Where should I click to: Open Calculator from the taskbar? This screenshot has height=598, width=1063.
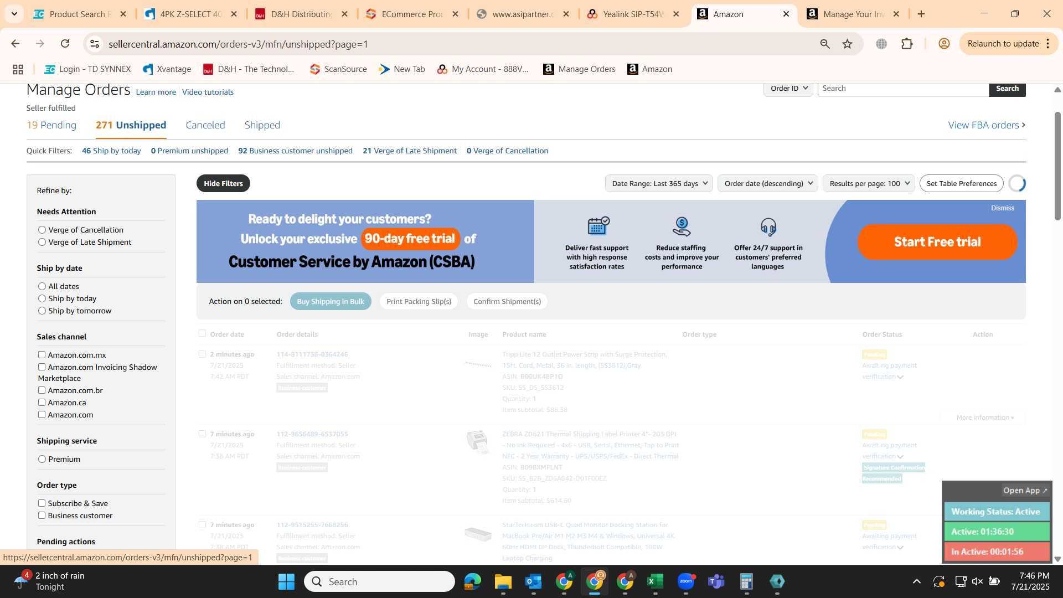coord(747,581)
